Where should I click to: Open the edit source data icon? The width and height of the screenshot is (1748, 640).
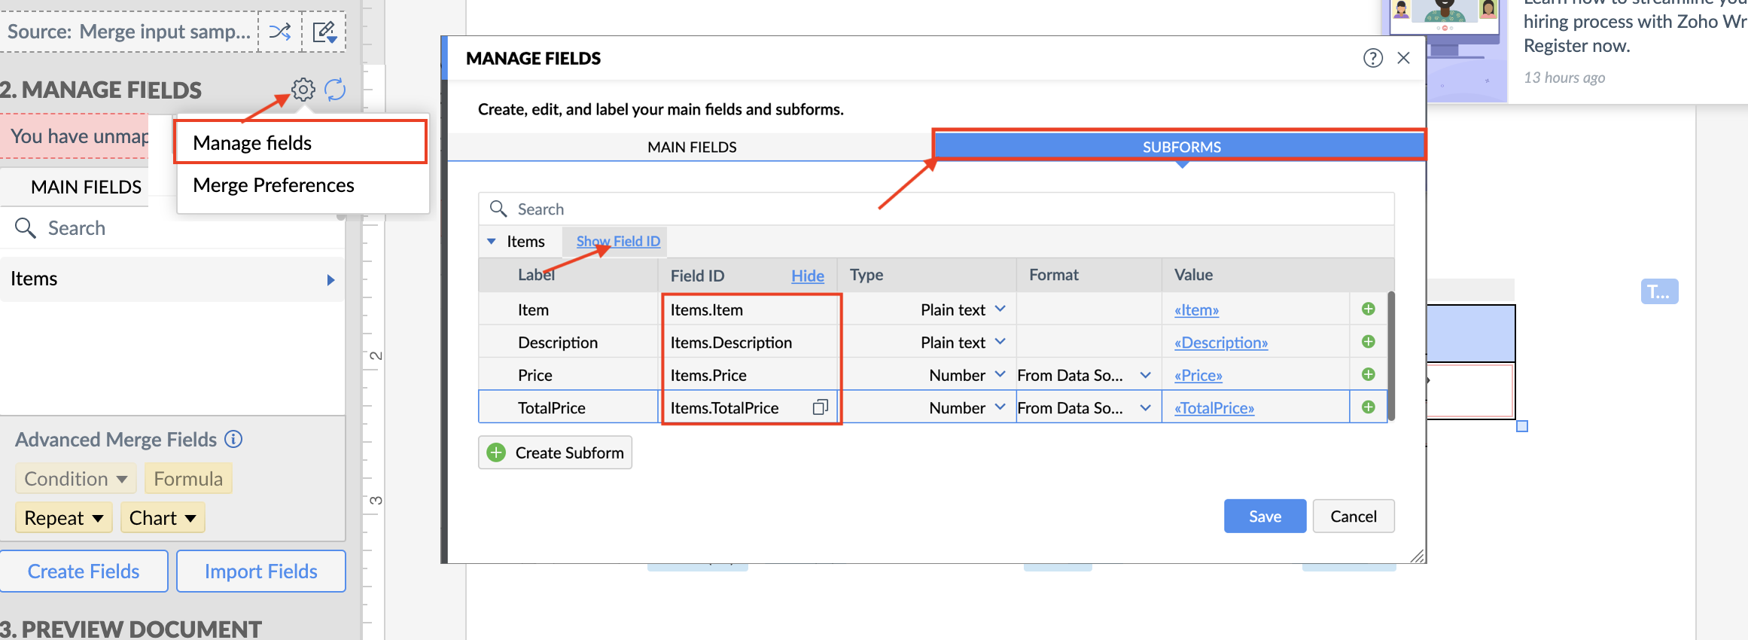click(324, 32)
